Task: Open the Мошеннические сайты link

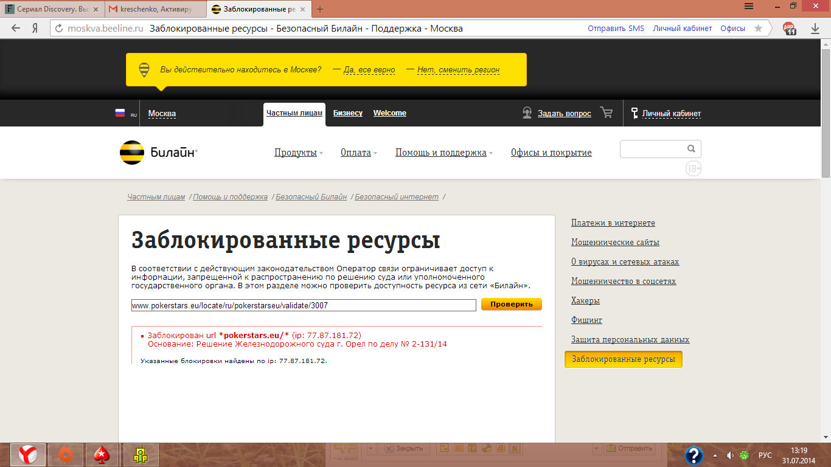Action: coord(615,242)
